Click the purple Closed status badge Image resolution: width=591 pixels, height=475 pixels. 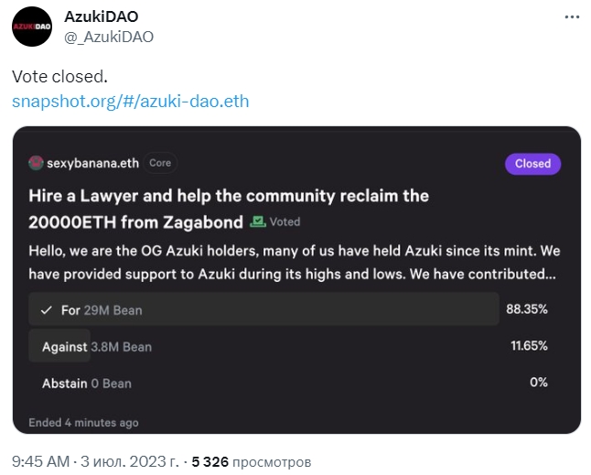532,164
